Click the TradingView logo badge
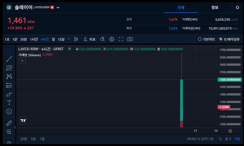 point(23,120)
